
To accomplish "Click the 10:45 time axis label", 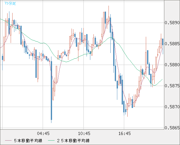I will (x=84, y=133).
